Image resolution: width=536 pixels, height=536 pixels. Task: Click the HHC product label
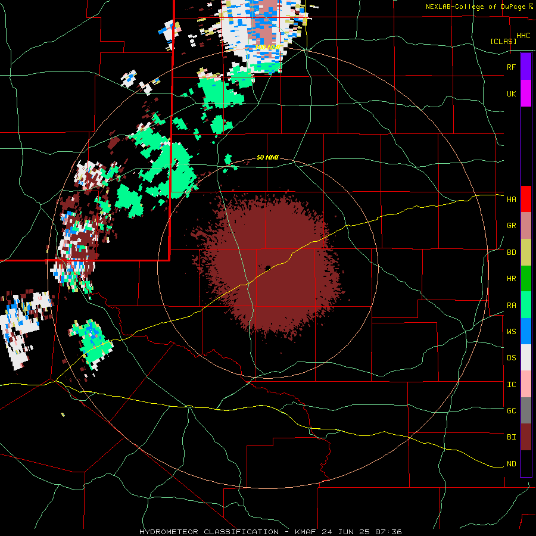[523, 36]
